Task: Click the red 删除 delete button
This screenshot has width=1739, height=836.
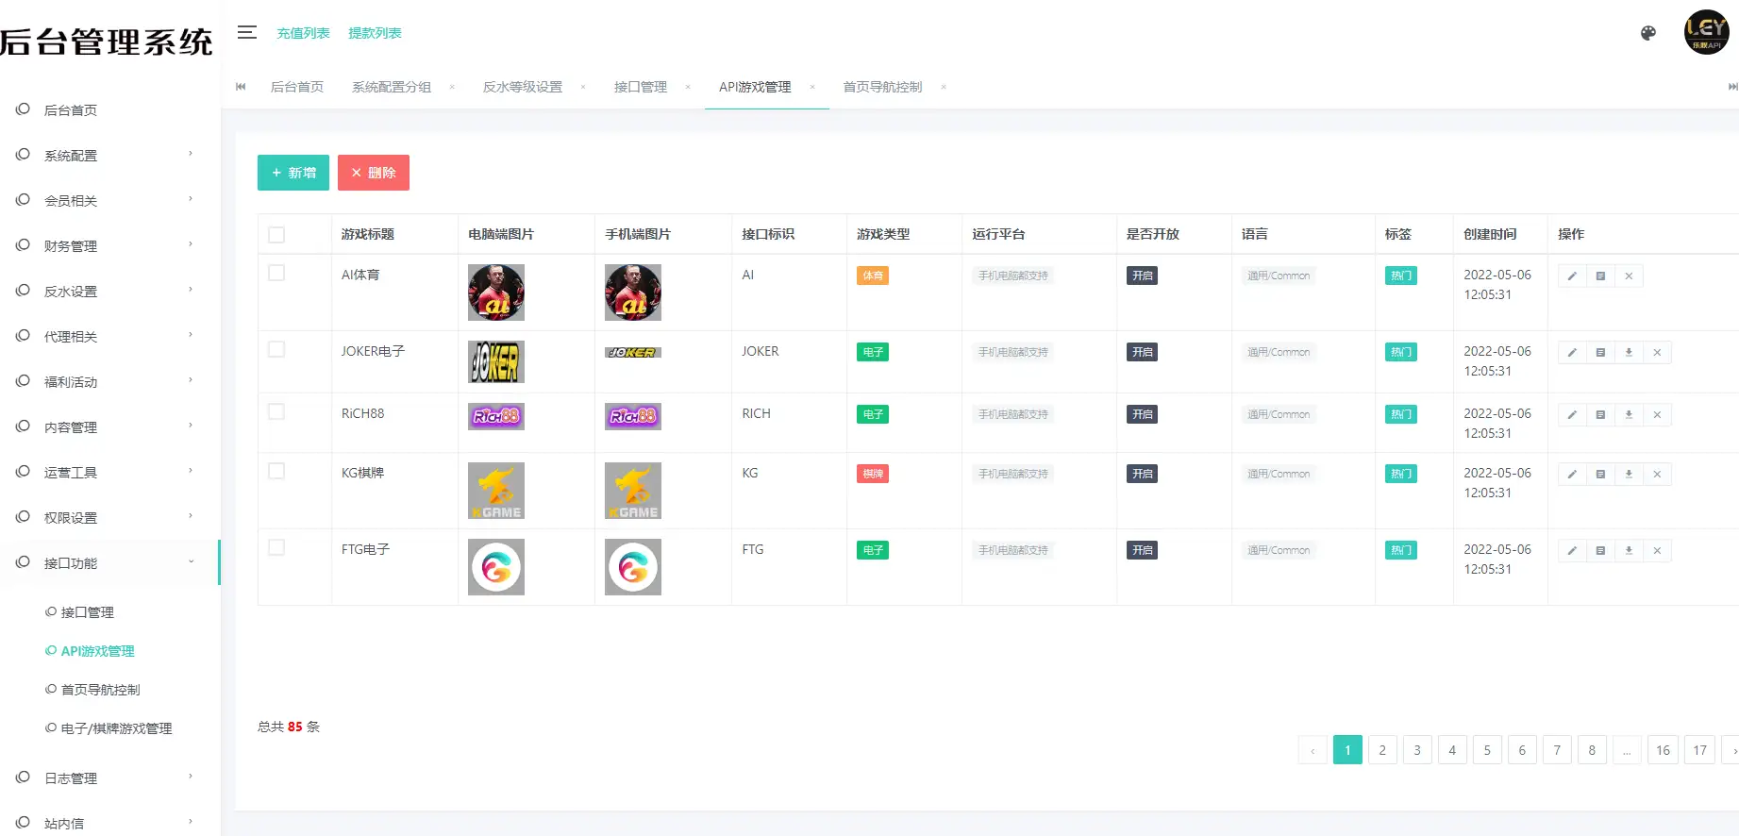Action: pos(374,173)
